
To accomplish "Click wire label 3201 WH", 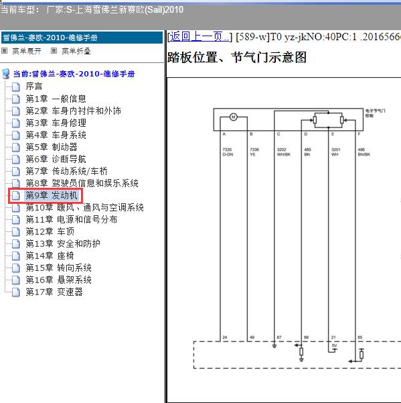I will (x=335, y=152).
